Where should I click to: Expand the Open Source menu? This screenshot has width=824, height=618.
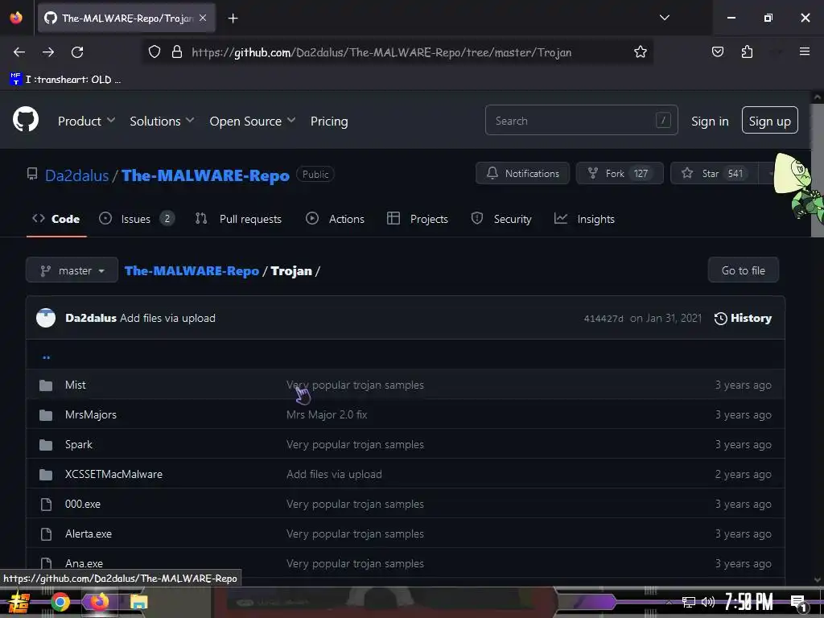252,121
